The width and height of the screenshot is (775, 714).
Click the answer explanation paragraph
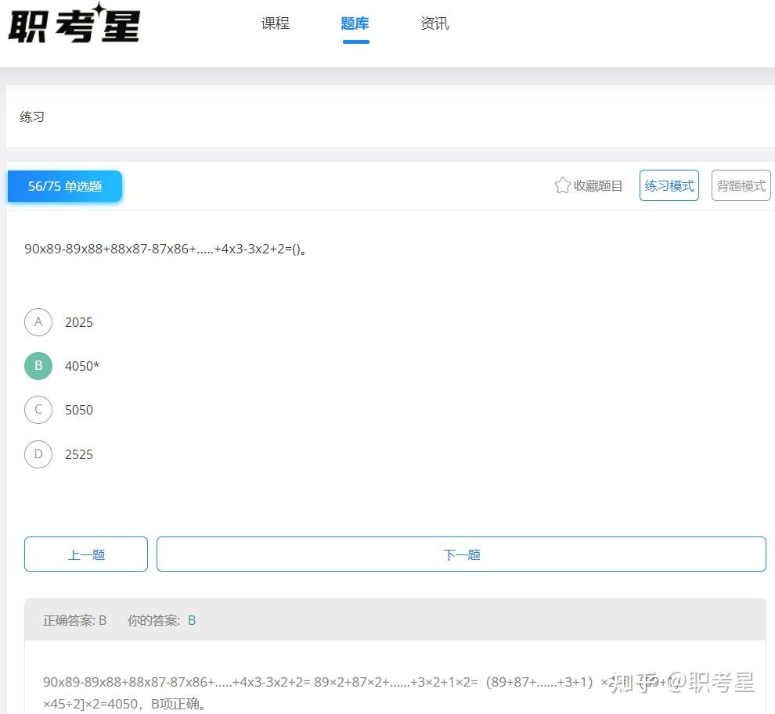[313, 688]
